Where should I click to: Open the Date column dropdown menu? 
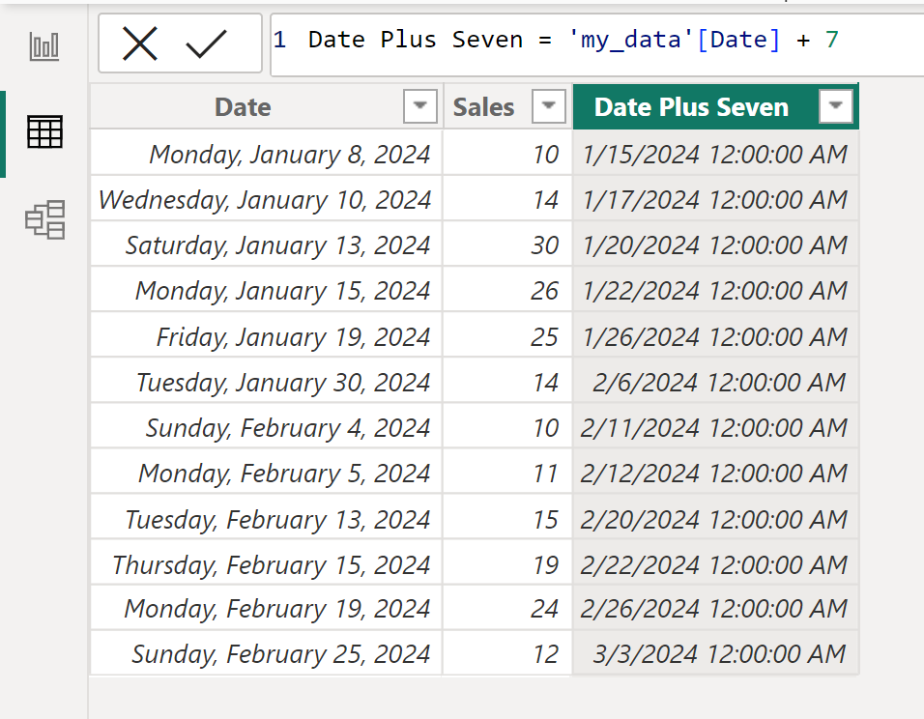coord(419,106)
